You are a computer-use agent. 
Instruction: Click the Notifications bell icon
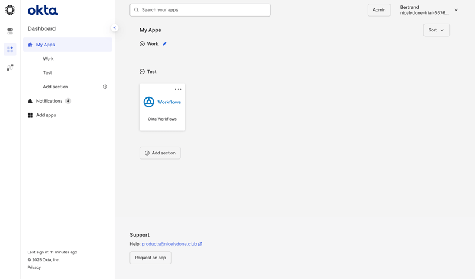pyautogui.click(x=30, y=101)
